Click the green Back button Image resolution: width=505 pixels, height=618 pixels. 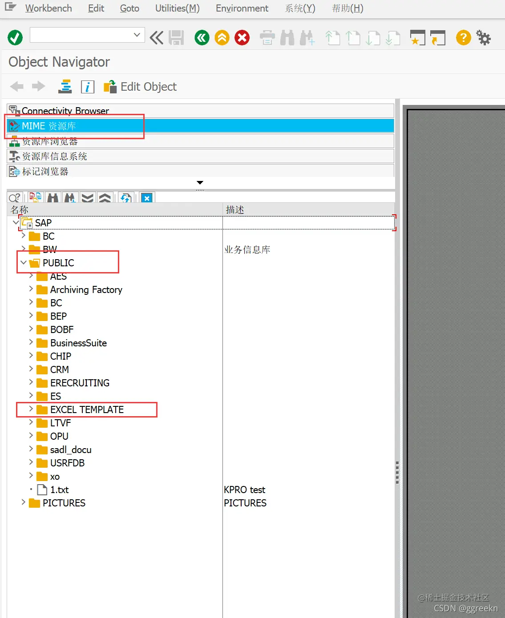point(202,38)
